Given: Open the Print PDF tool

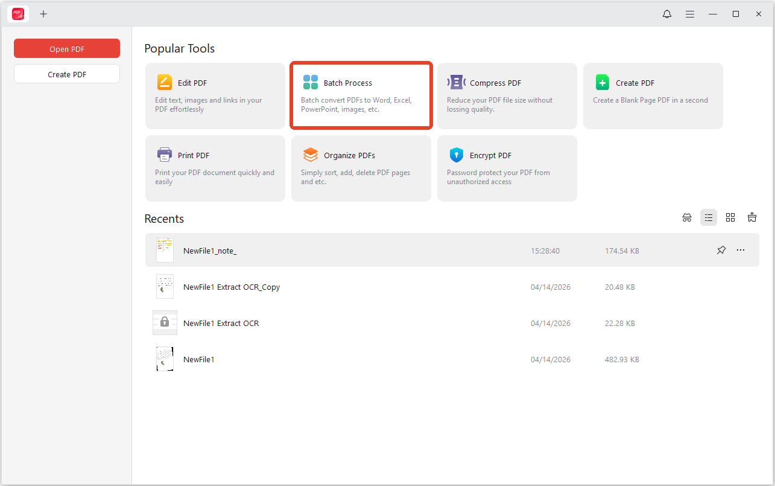Looking at the screenshot, I should [215, 168].
